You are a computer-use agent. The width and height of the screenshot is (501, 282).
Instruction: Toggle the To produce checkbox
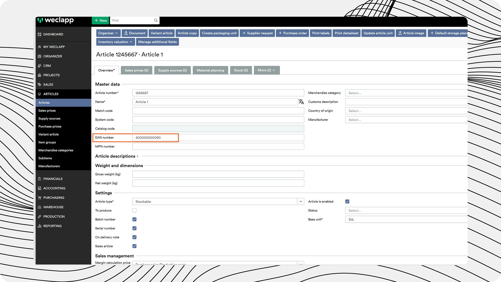point(134,210)
